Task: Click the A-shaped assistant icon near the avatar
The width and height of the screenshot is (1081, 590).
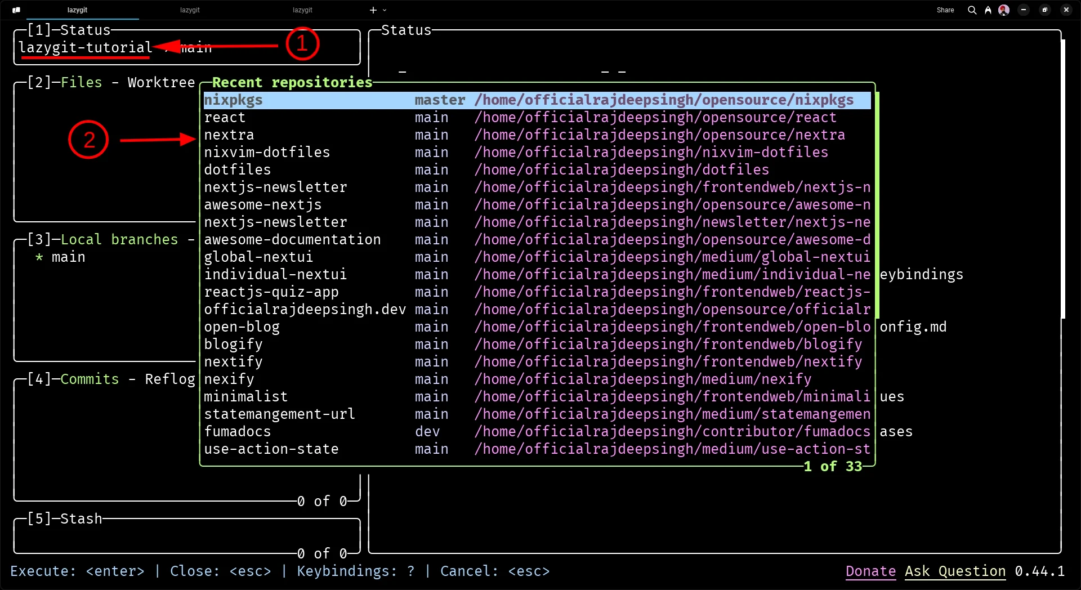Action: [x=989, y=10]
